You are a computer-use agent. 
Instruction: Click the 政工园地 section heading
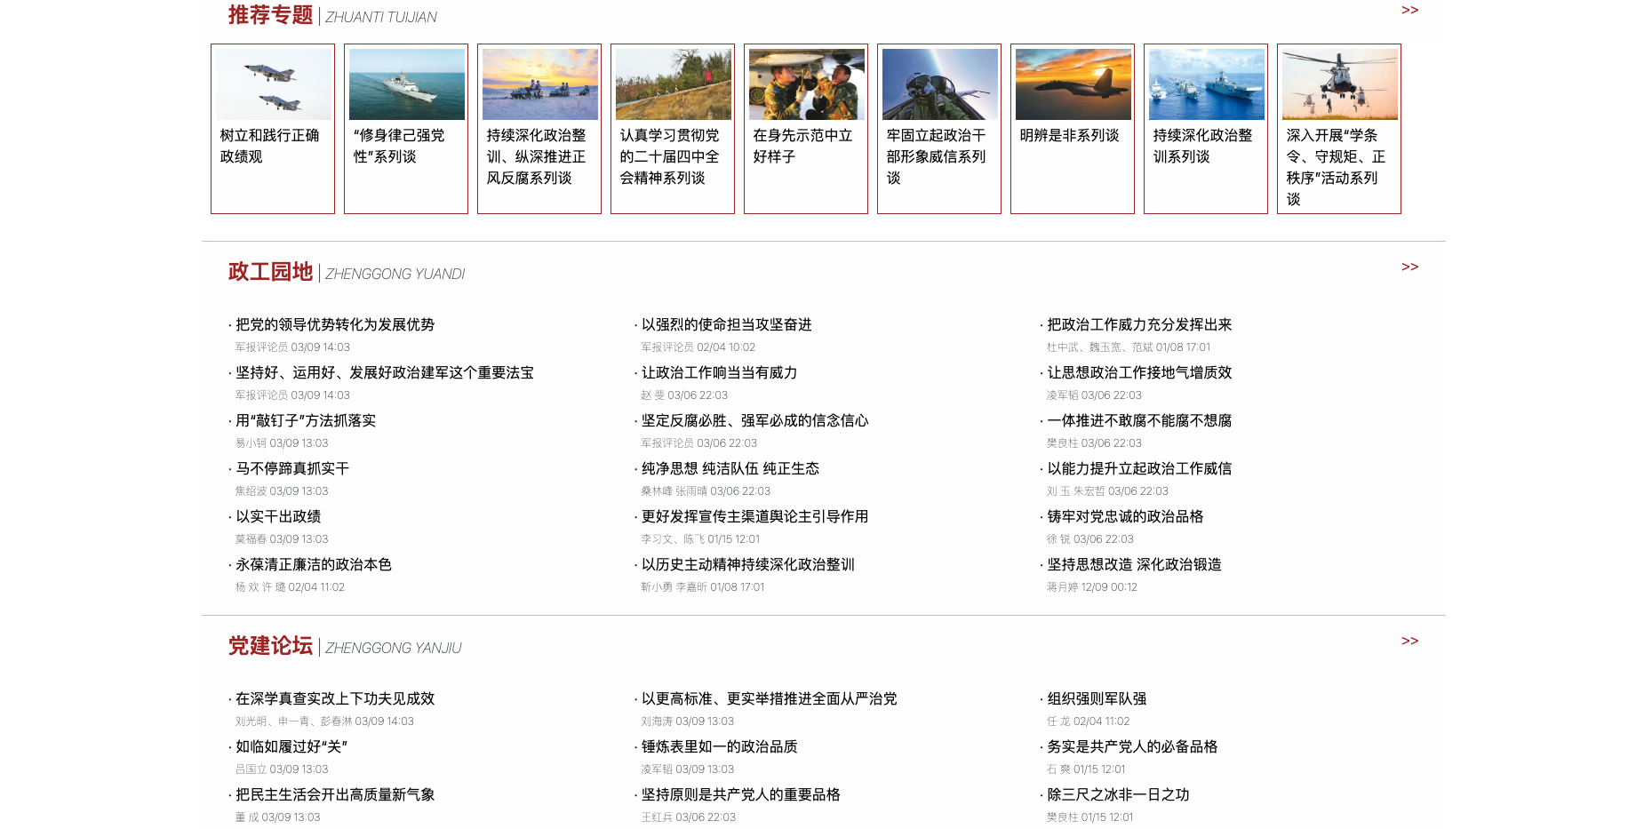(270, 272)
